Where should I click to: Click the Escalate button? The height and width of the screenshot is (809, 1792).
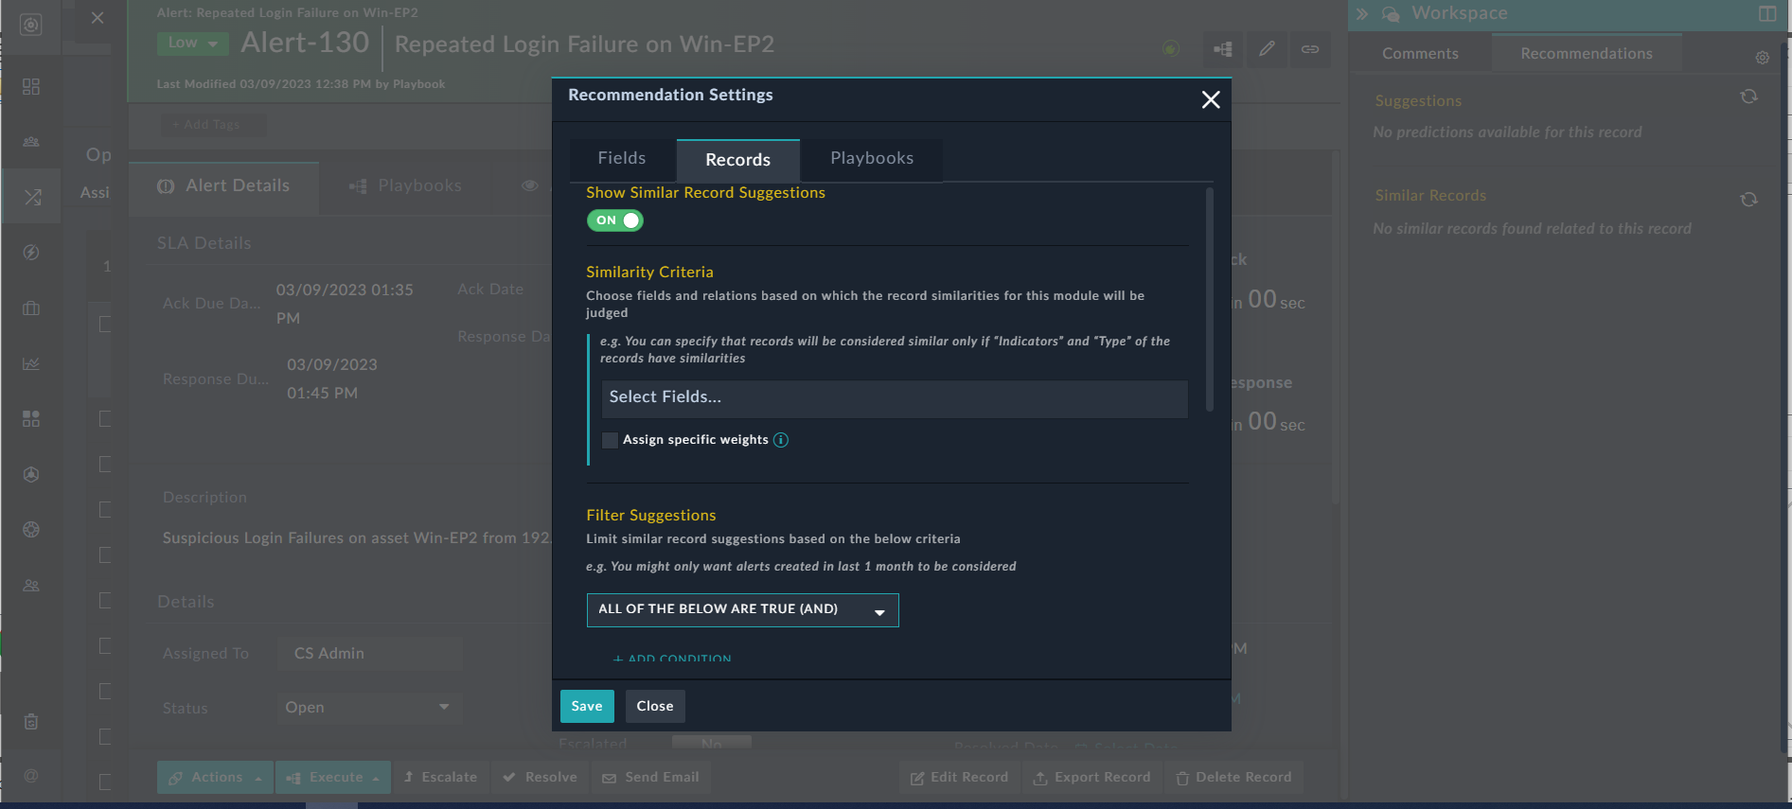tap(440, 777)
